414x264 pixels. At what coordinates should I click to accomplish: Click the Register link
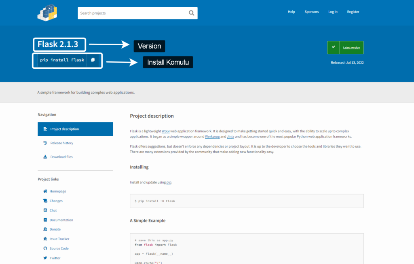point(353,12)
